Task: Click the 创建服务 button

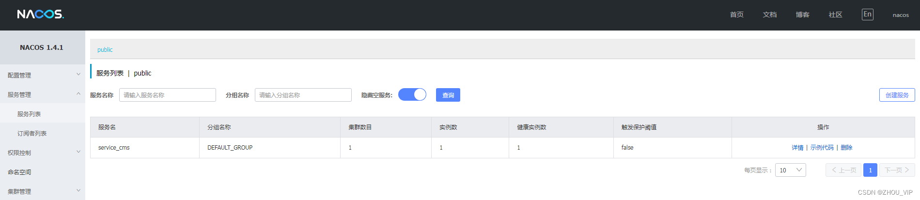Action: [897, 95]
